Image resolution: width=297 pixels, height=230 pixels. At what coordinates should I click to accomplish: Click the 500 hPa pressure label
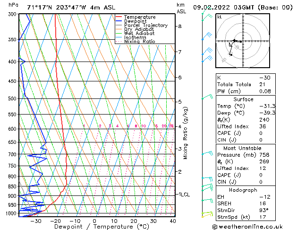coord(13,99)
